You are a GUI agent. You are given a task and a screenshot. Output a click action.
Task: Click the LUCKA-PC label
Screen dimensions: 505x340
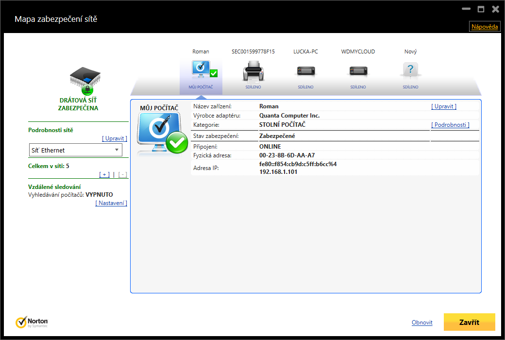[x=305, y=51]
